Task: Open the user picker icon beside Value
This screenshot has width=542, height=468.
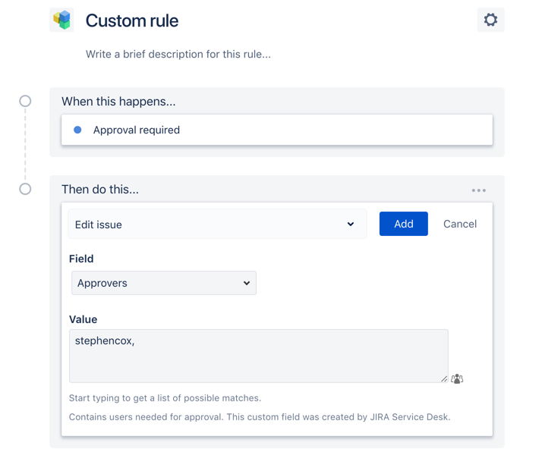Action: point(457,379)
